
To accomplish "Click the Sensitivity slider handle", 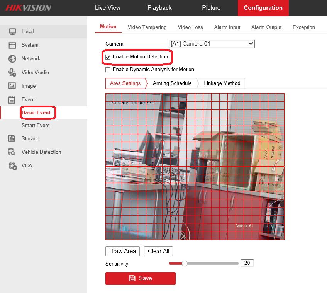I will click(185, 263).
